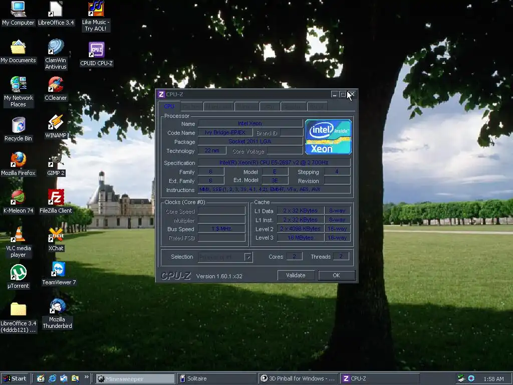Select the FileZilla Client shortcut
Viewport: 513px width, 385px height.
[x=56, y=202]
